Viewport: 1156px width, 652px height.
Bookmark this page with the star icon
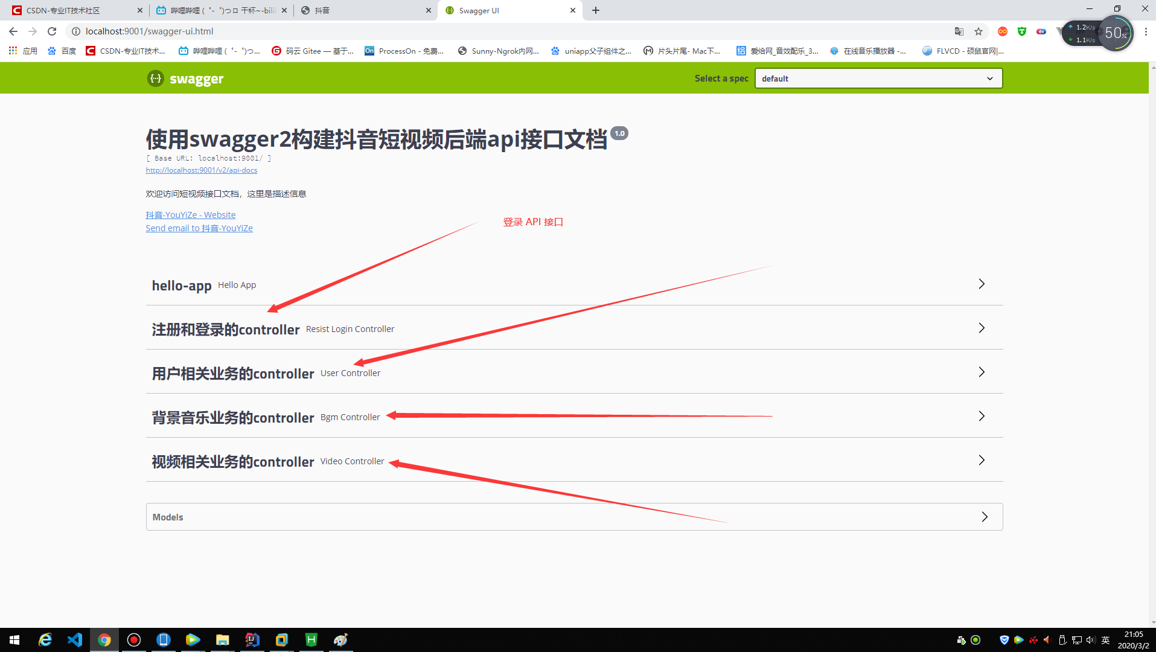979,31
